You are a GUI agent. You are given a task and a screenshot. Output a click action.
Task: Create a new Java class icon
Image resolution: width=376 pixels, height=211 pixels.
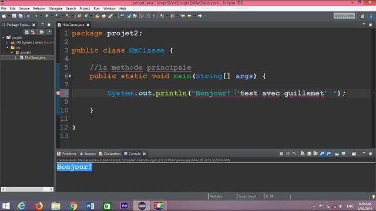[86, 16]
